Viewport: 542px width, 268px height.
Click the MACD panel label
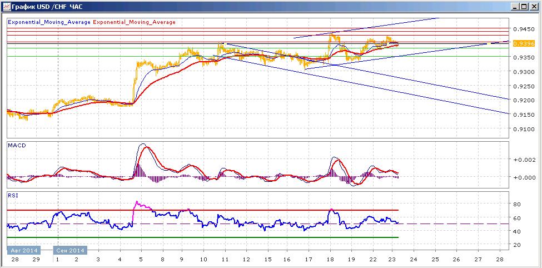pyautogui.click(x=17, y=145)
